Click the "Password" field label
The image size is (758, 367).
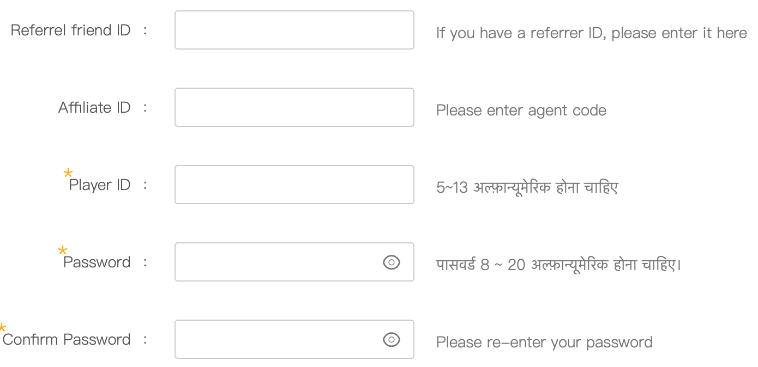(97, 262)
